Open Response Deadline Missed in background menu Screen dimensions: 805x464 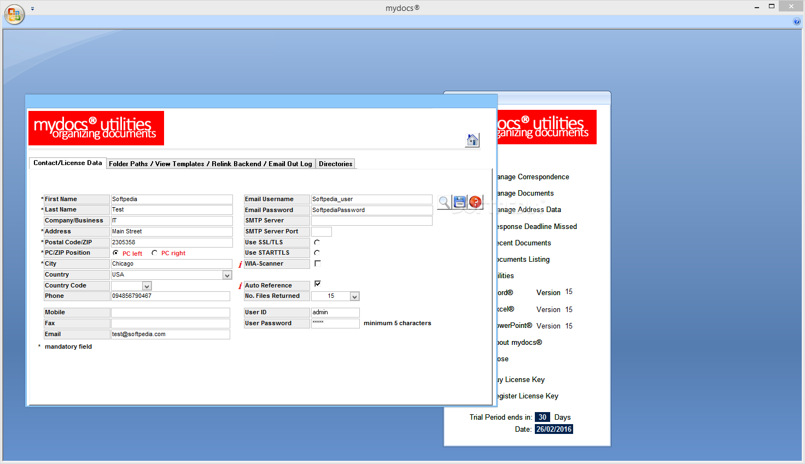537,227
